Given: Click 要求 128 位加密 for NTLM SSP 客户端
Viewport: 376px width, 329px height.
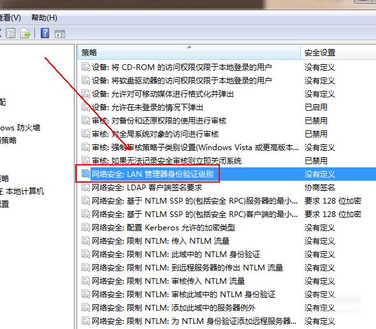Looking at the screenshot, I should click(x=333, y=214).
